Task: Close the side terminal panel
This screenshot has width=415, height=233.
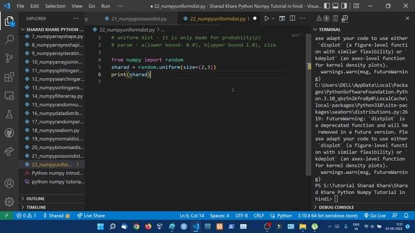Action: click(407, 19)
